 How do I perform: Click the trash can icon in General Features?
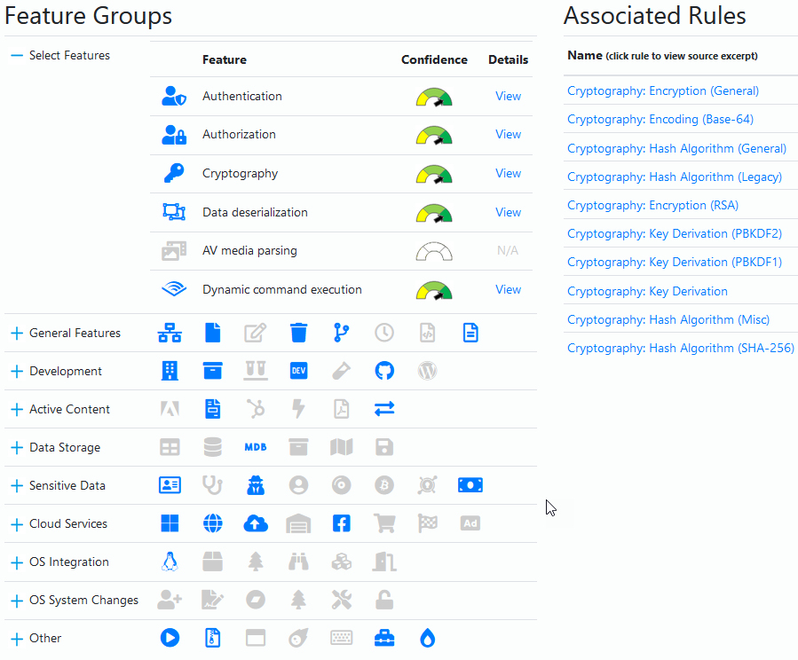coord(298,333)
